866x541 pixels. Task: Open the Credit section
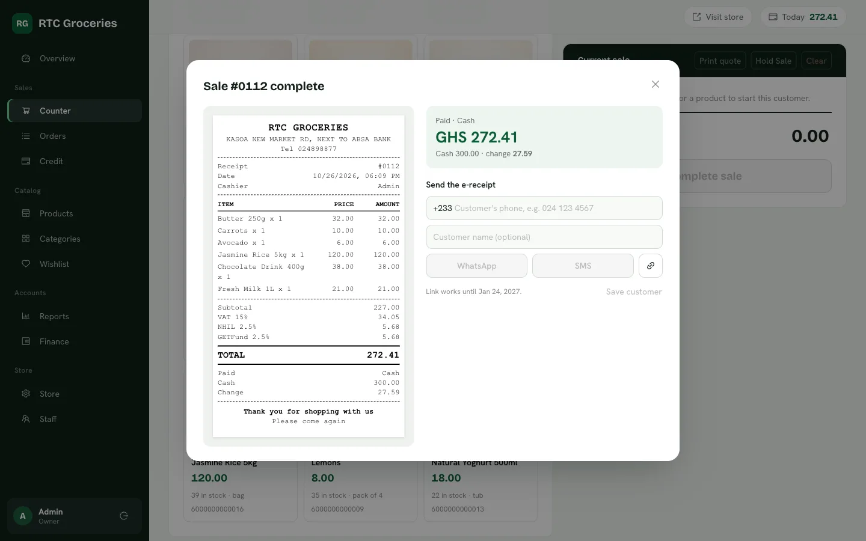(75, 161)
